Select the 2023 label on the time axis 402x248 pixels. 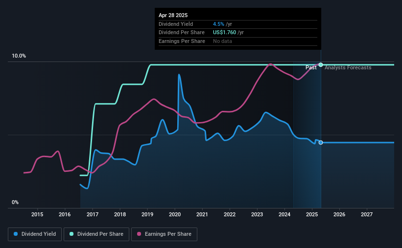coord(257,214)
